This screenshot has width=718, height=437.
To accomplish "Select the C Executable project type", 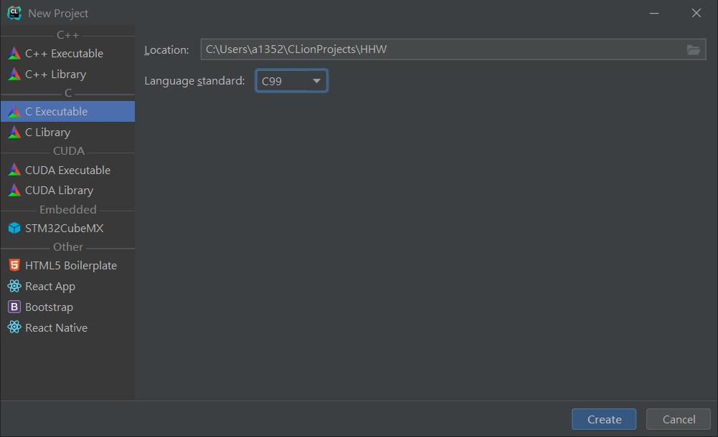I will (67, 112).
